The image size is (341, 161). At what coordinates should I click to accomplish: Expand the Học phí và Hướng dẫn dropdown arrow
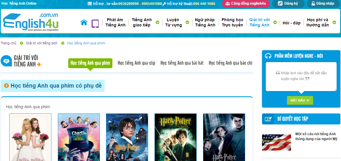click(335, 22)
